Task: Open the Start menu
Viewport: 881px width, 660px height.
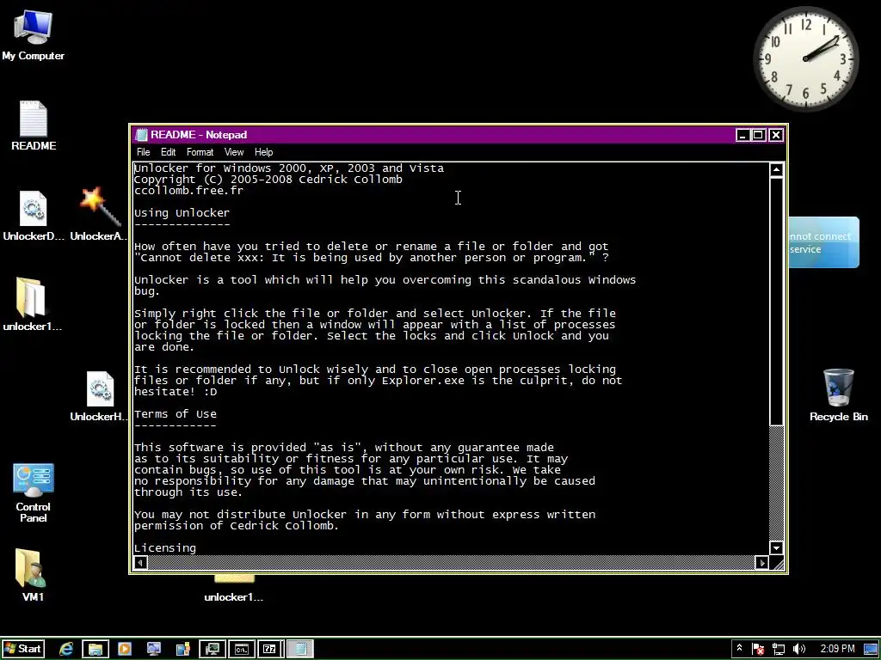Action: coord(22,649)
